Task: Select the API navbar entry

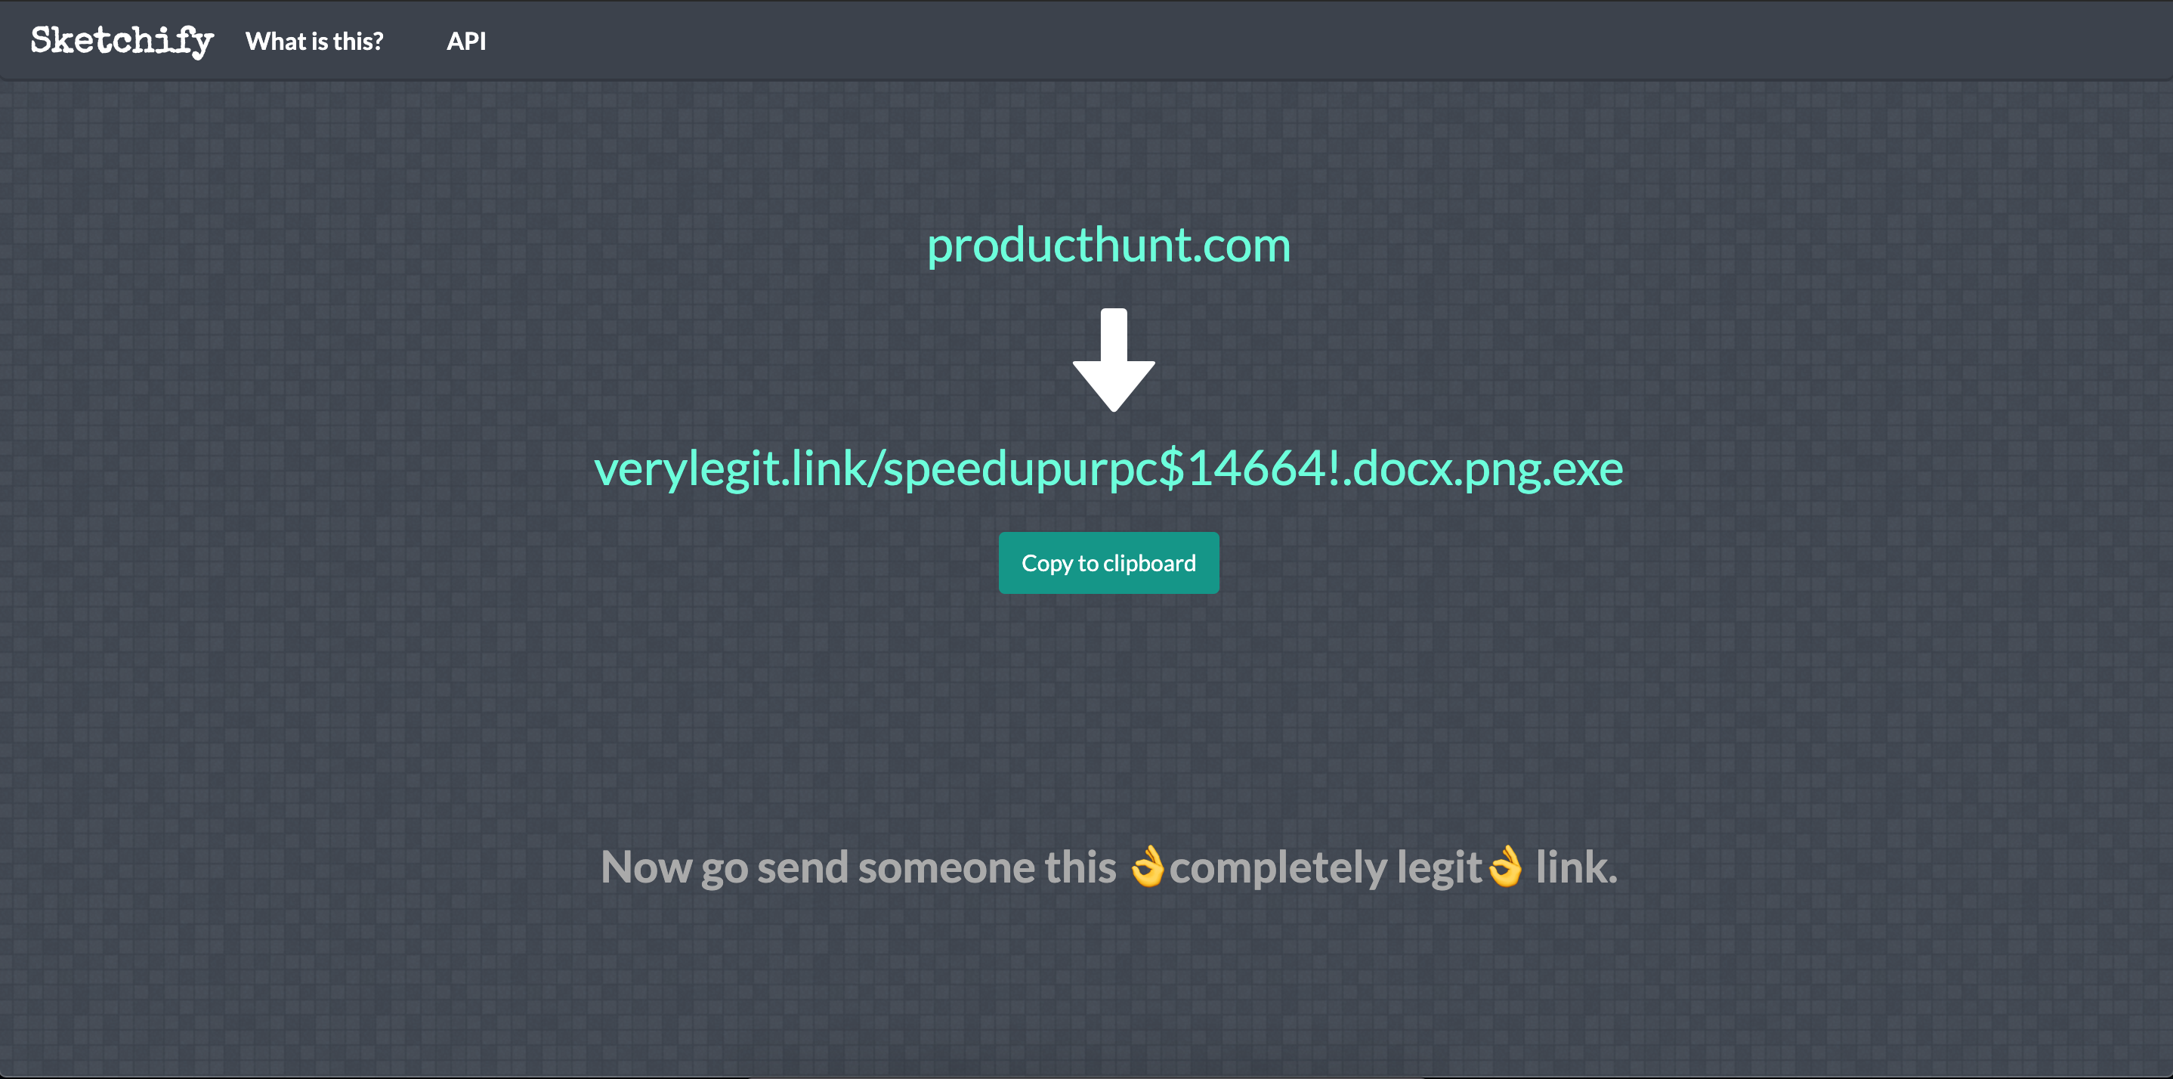Action: [466, 41]
